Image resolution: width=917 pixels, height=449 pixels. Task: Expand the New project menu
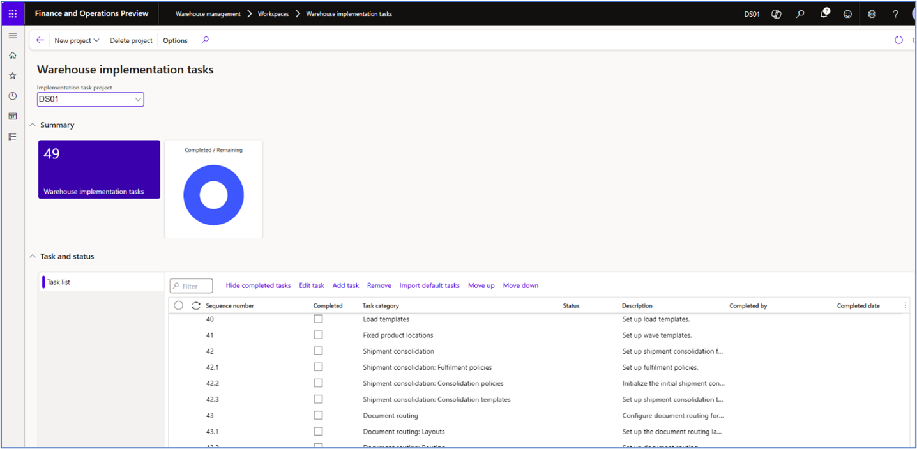(x=77, y=40)
